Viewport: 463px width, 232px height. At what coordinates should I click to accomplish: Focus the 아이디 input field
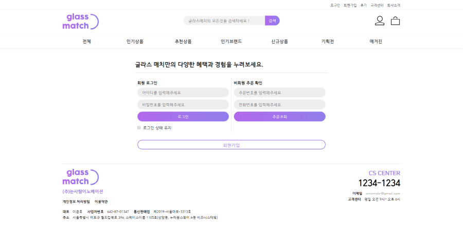pyautogui.click(x=183, y=92)
